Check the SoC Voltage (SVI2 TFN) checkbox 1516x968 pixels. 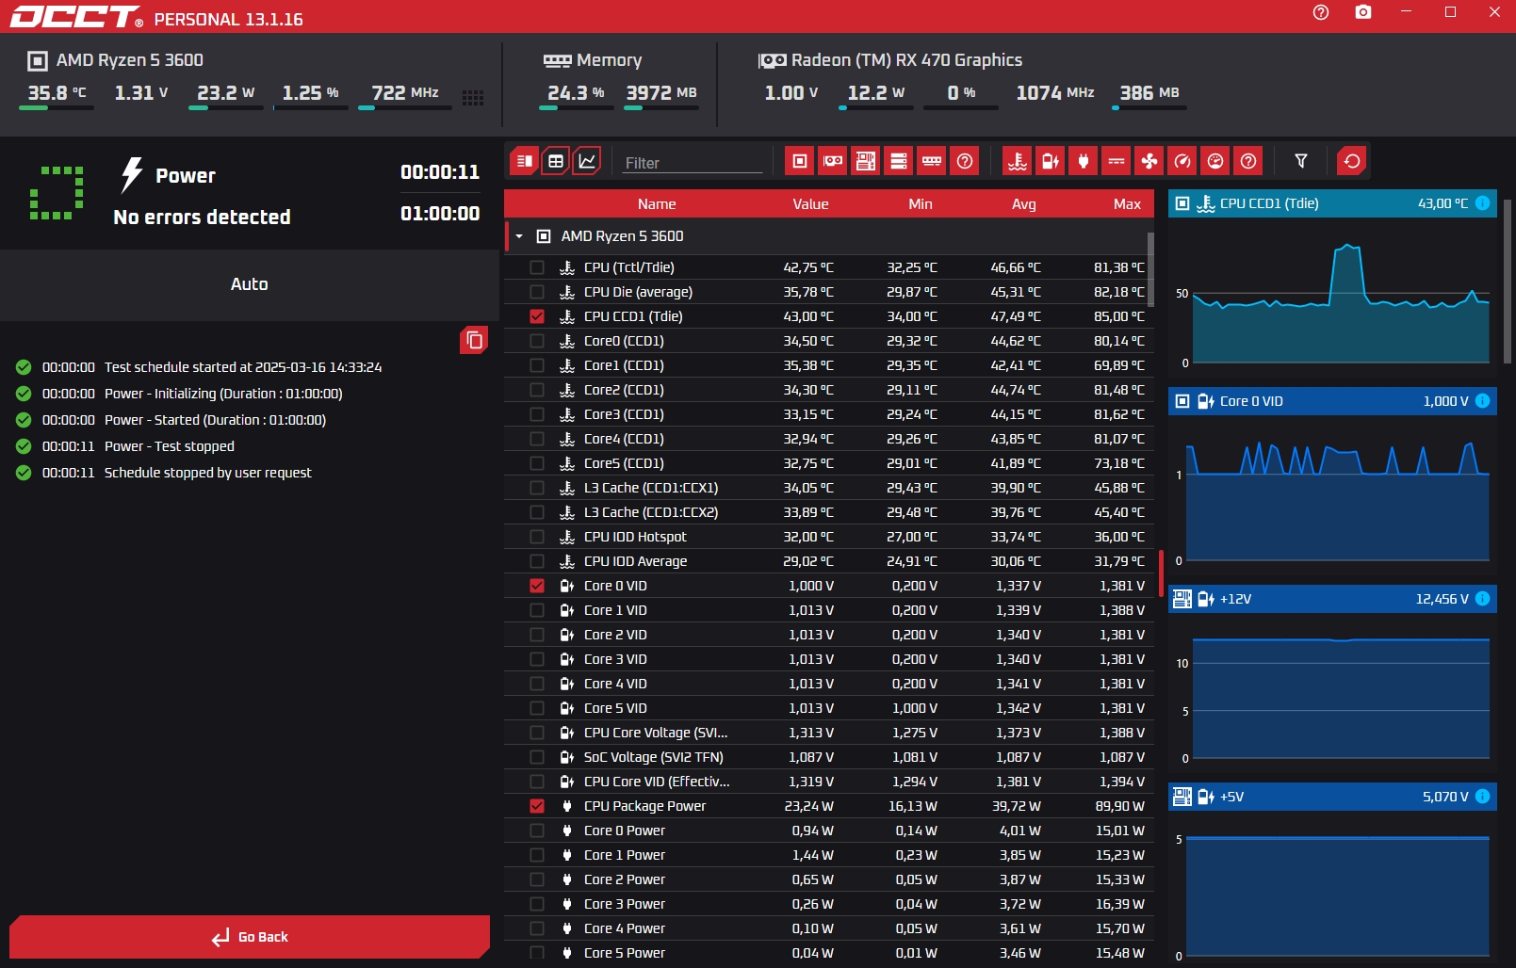point(537,757)
